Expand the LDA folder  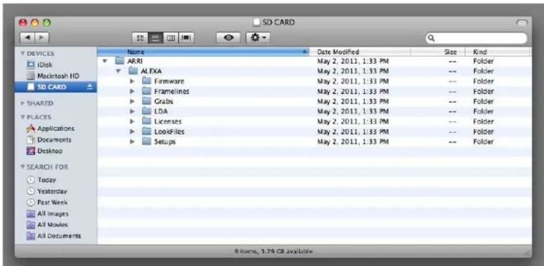[x=132, y=111]
